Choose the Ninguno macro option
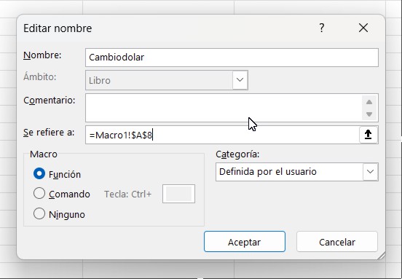Viewport: 402px width, 279px height. [39, 213]
